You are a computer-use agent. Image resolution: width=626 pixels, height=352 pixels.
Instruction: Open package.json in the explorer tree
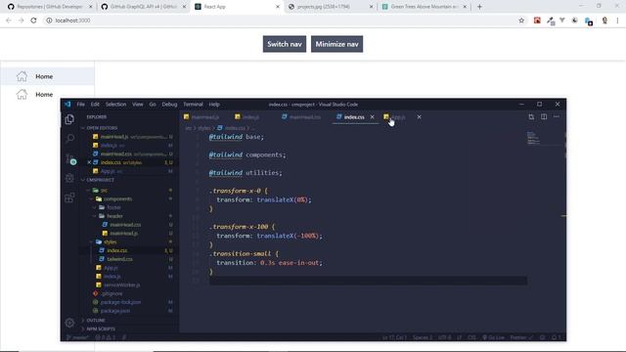coord(115,311)
